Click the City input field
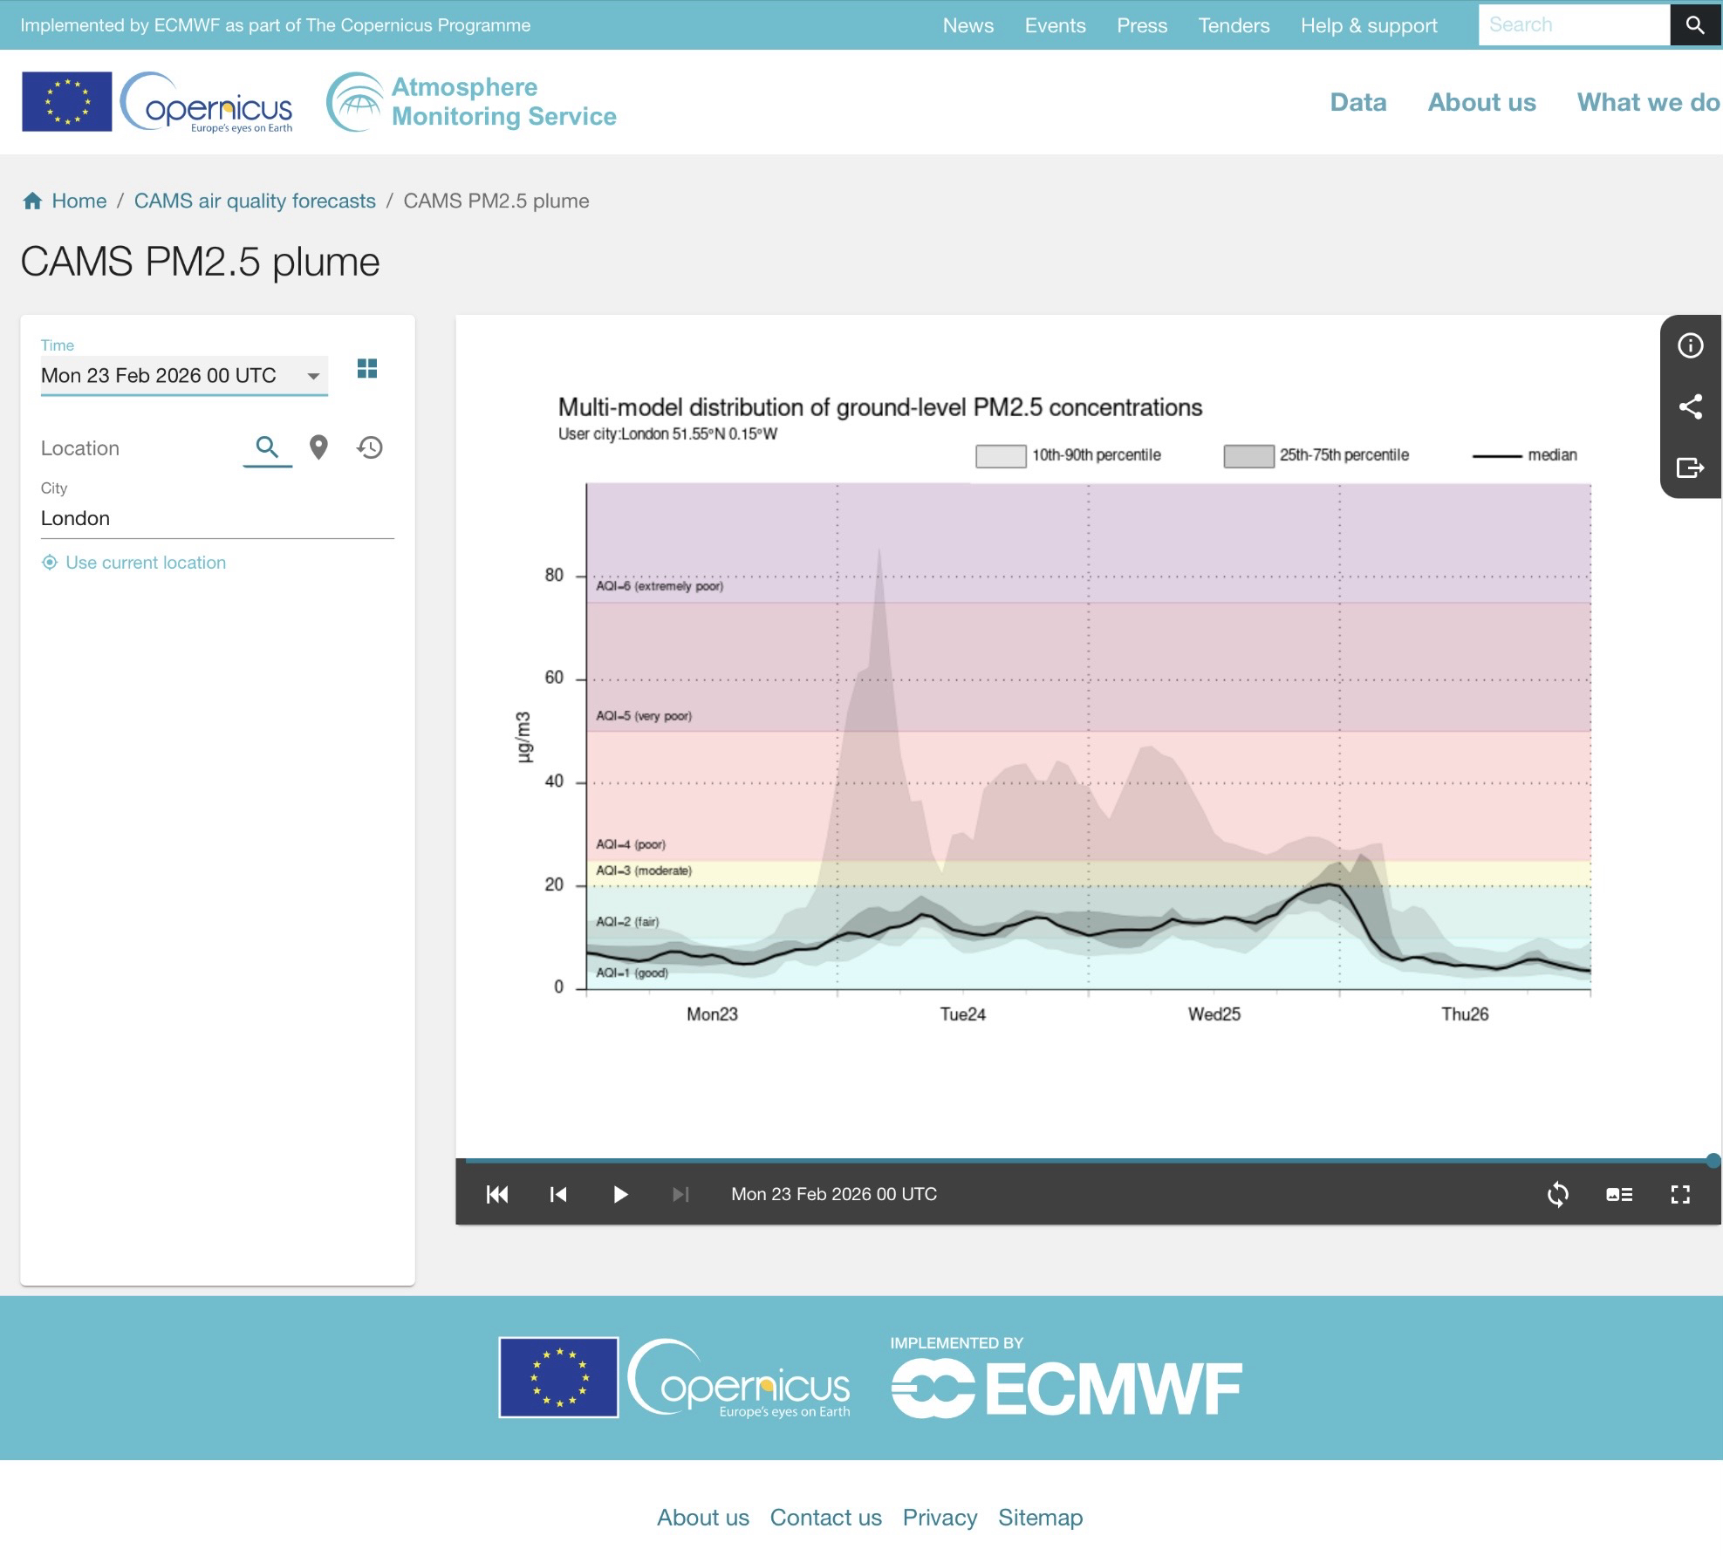 click(x=216, y=518)
